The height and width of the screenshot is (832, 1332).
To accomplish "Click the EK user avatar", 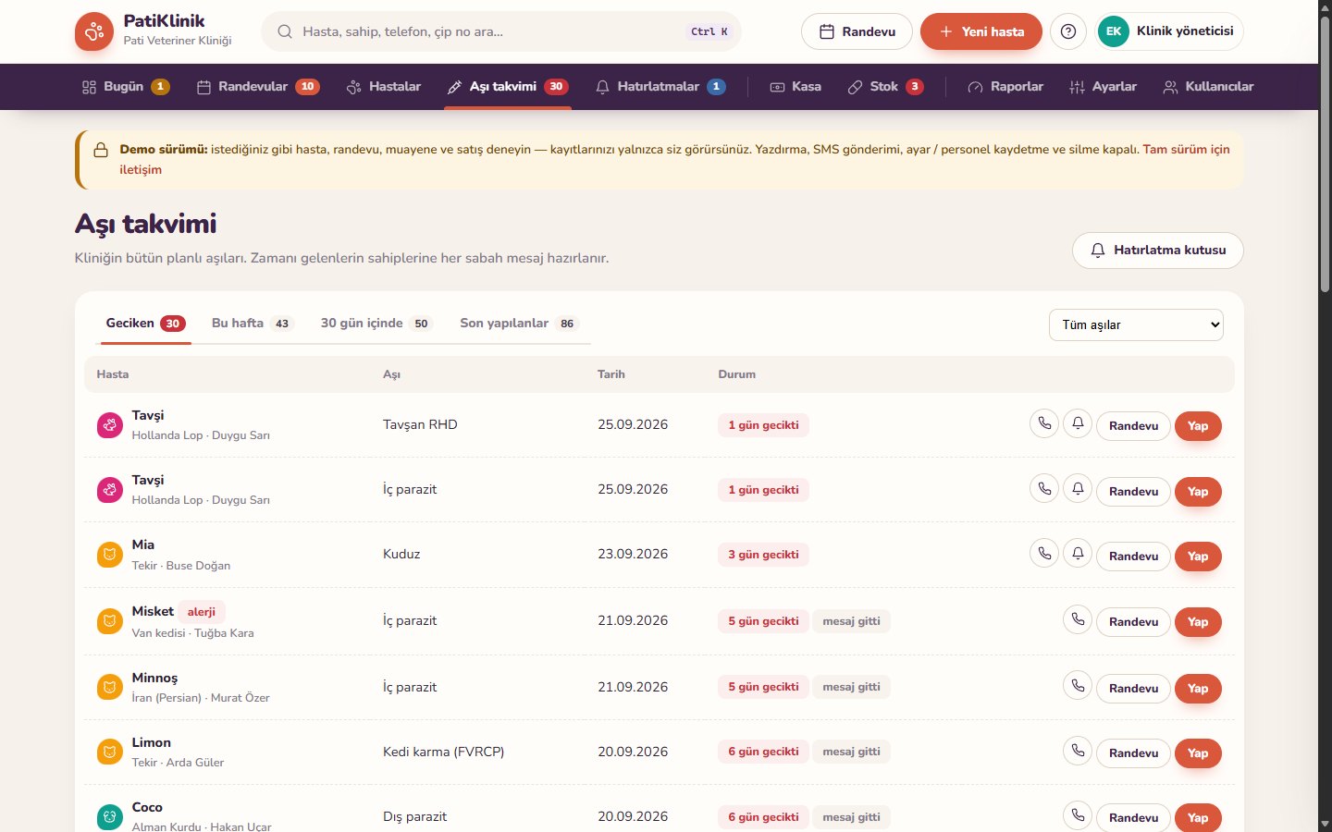I will [x=1114, y=31].
